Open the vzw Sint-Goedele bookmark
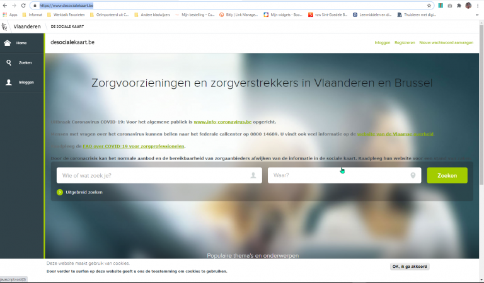484x283 pixels. click(x=328, y=14)
